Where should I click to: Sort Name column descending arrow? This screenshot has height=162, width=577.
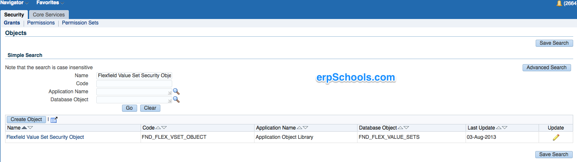coord(30,127)
